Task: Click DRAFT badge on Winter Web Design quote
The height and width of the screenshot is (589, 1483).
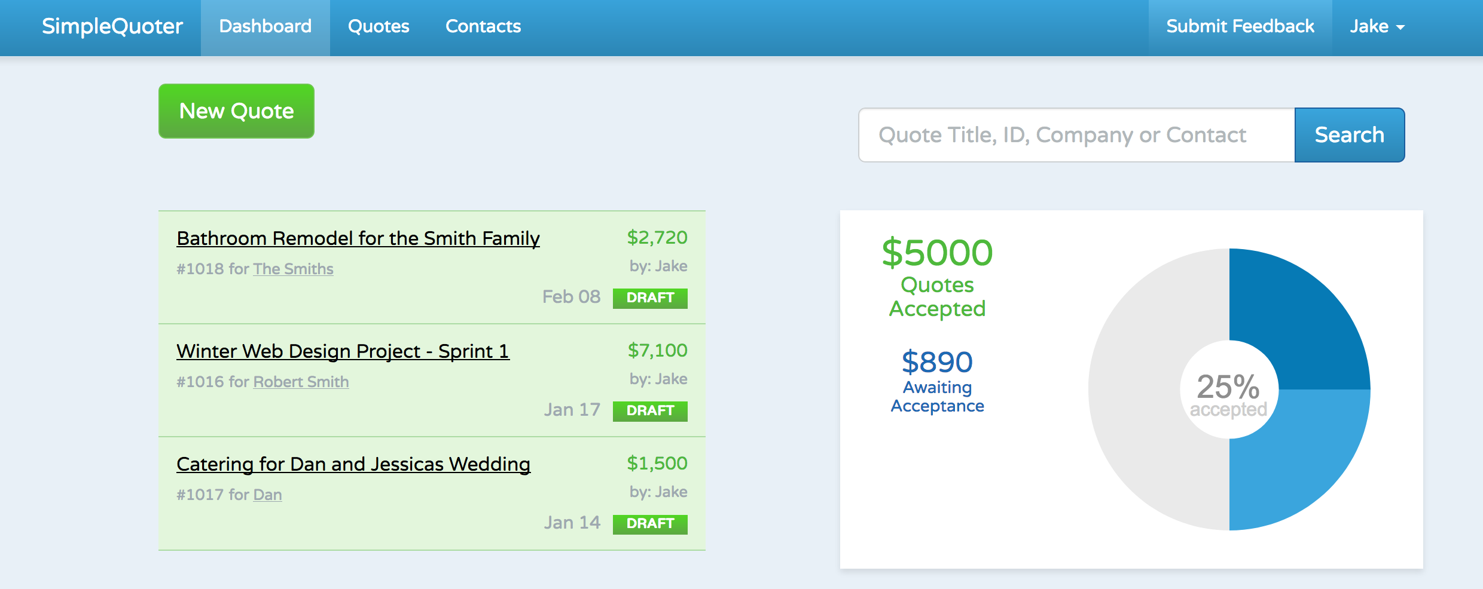Action: point(650,410)
